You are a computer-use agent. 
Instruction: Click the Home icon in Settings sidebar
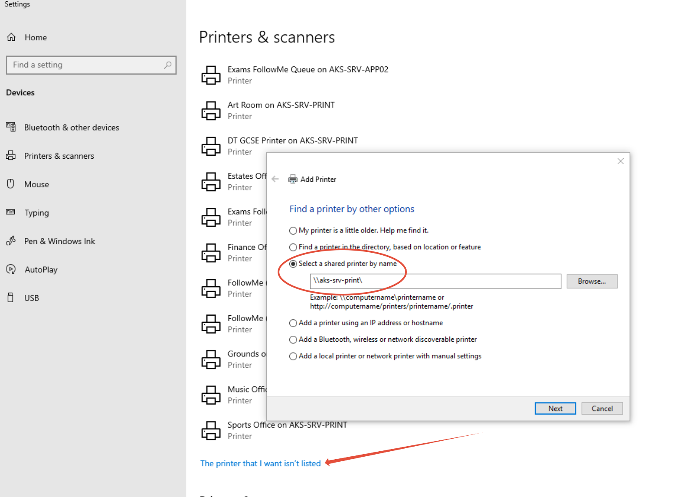pos(11,37)
